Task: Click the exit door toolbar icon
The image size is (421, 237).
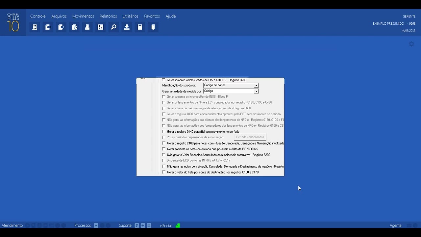Action: point(153,27)
